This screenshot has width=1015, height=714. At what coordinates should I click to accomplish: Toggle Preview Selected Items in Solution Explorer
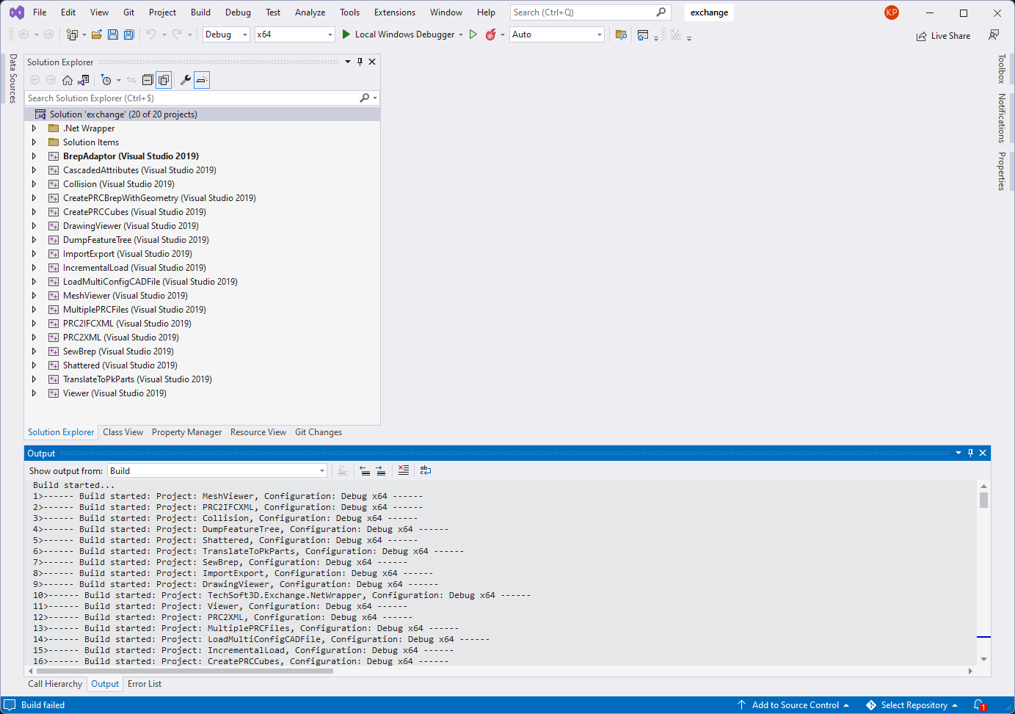(201, 80)
